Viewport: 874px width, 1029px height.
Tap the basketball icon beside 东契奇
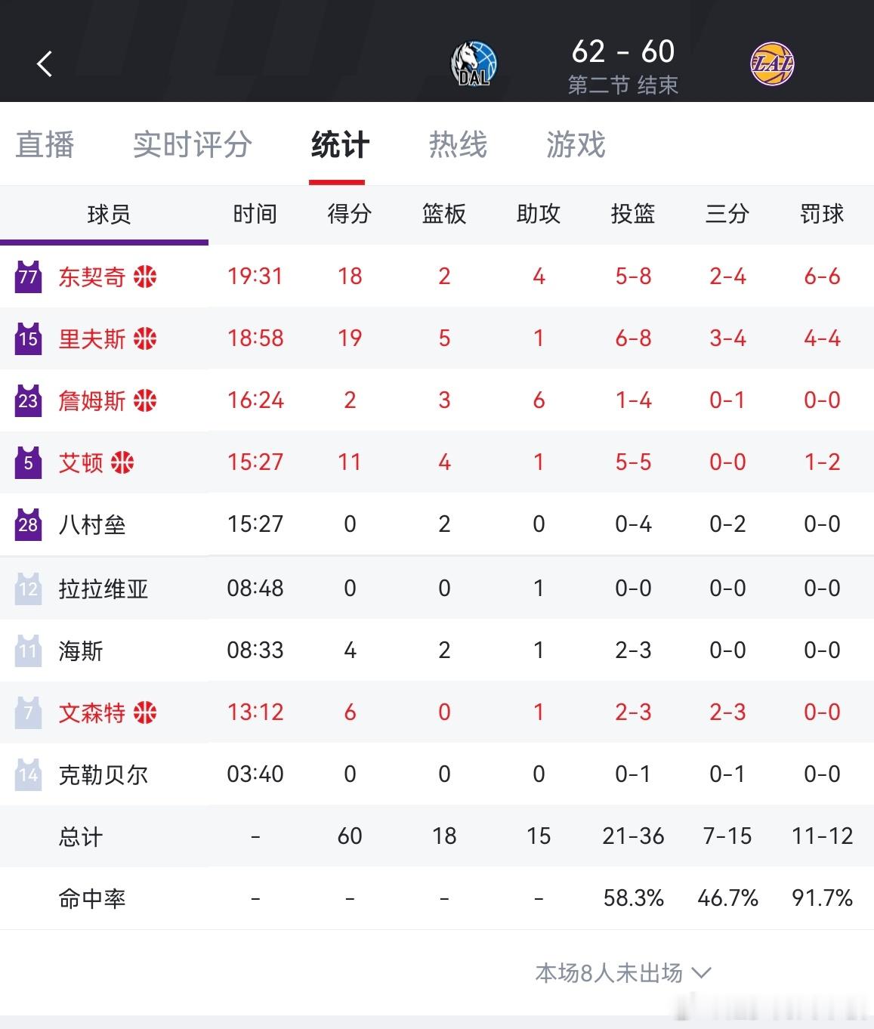pyautogui.click(x=145, y=277)
